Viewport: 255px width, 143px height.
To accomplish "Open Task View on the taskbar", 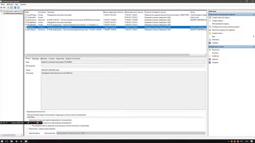I will click(x=7, y=141).
